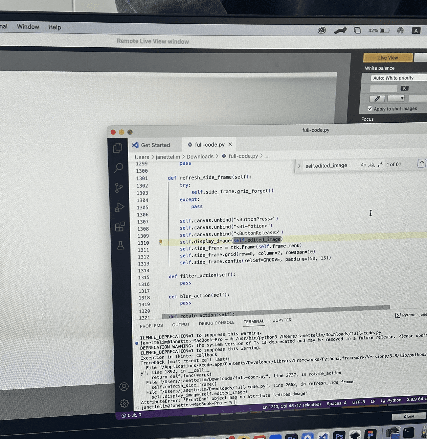Viewport: 427px width, 439px height.
Task: Expand the replace field in the find widget
Action: point(299,166)
